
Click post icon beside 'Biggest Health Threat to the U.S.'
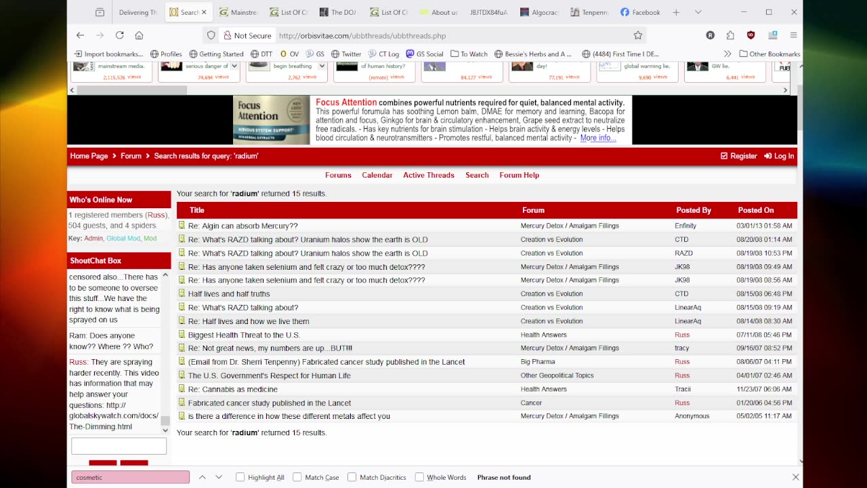click(x=182, y=334)
